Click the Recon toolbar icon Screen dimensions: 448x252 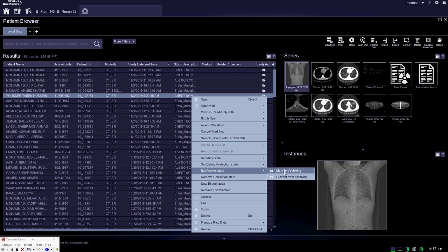pos(440,42)
